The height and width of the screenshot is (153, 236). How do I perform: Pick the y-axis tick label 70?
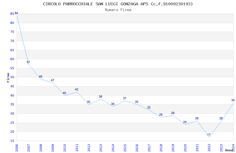pyautogui.click(x=12, y=41)
